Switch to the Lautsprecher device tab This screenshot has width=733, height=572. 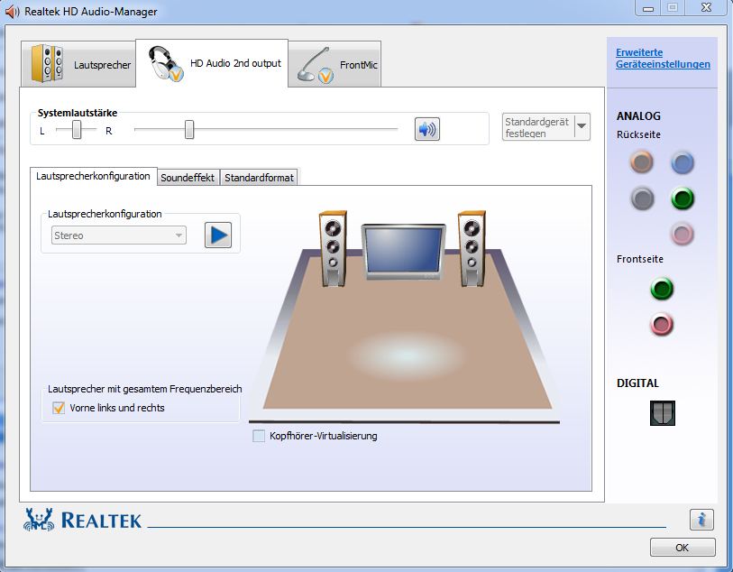[78, 64]
